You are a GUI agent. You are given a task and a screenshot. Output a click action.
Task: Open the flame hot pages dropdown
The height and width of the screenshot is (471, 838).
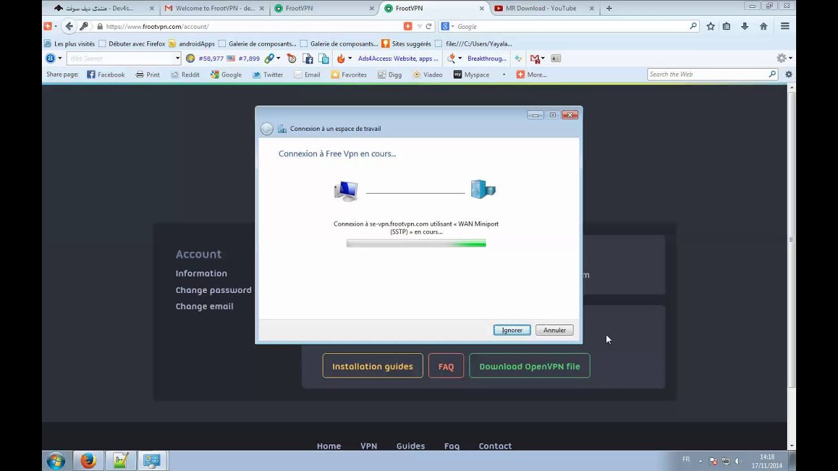point(344,58)
